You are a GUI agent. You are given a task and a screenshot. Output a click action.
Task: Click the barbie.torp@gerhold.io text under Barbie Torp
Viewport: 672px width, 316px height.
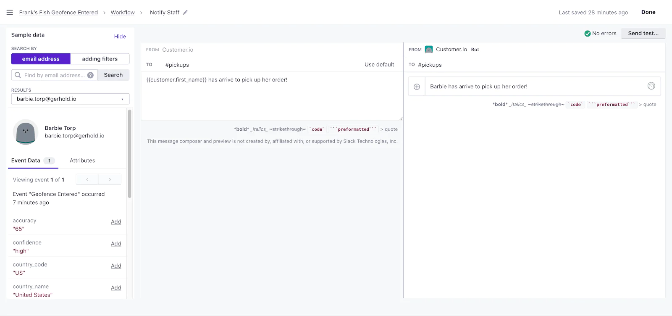[74, 136]
